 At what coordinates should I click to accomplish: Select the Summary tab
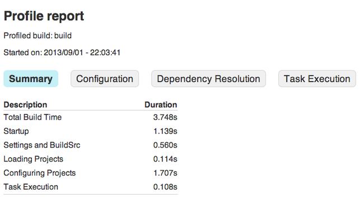coord(31,79)
